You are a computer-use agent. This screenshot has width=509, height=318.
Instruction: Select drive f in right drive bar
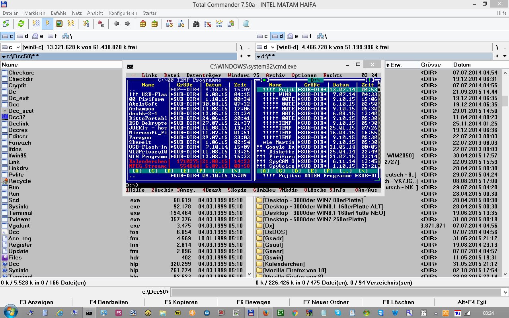(x=306, y=36)
